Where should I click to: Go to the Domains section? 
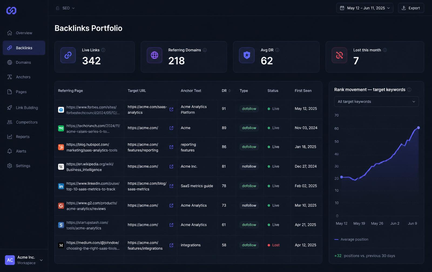click(24, 62)
